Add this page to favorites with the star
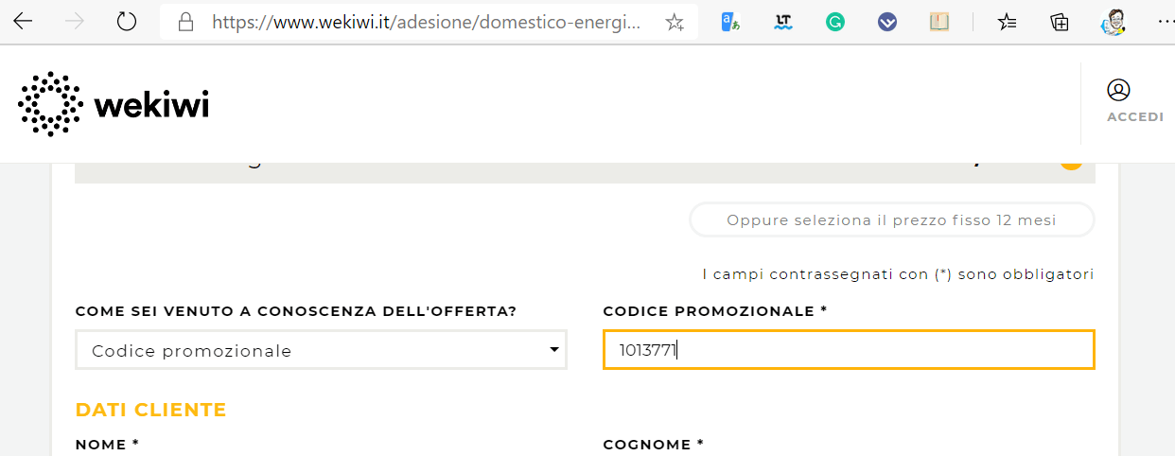 pyautogui.click(x=675, y=23)
